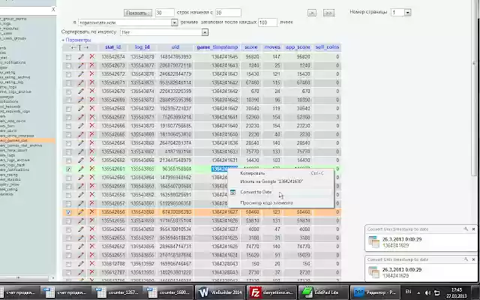Image resolution: width=480 pixels, height=300 pixels.
Task: Untick checkbox of green row 135542661
Action: [x=68, y=169]
